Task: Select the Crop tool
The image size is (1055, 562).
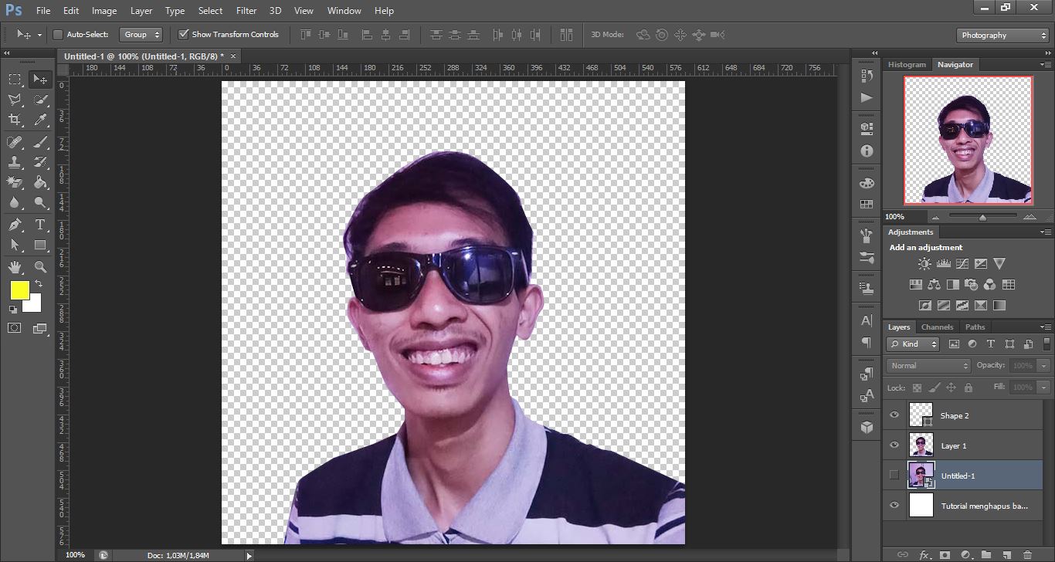Action: click(x=15, y=120)
